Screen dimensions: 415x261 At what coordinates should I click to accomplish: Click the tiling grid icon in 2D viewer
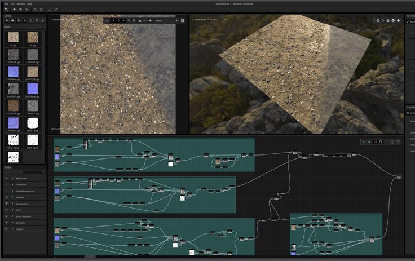pos(182,21)
